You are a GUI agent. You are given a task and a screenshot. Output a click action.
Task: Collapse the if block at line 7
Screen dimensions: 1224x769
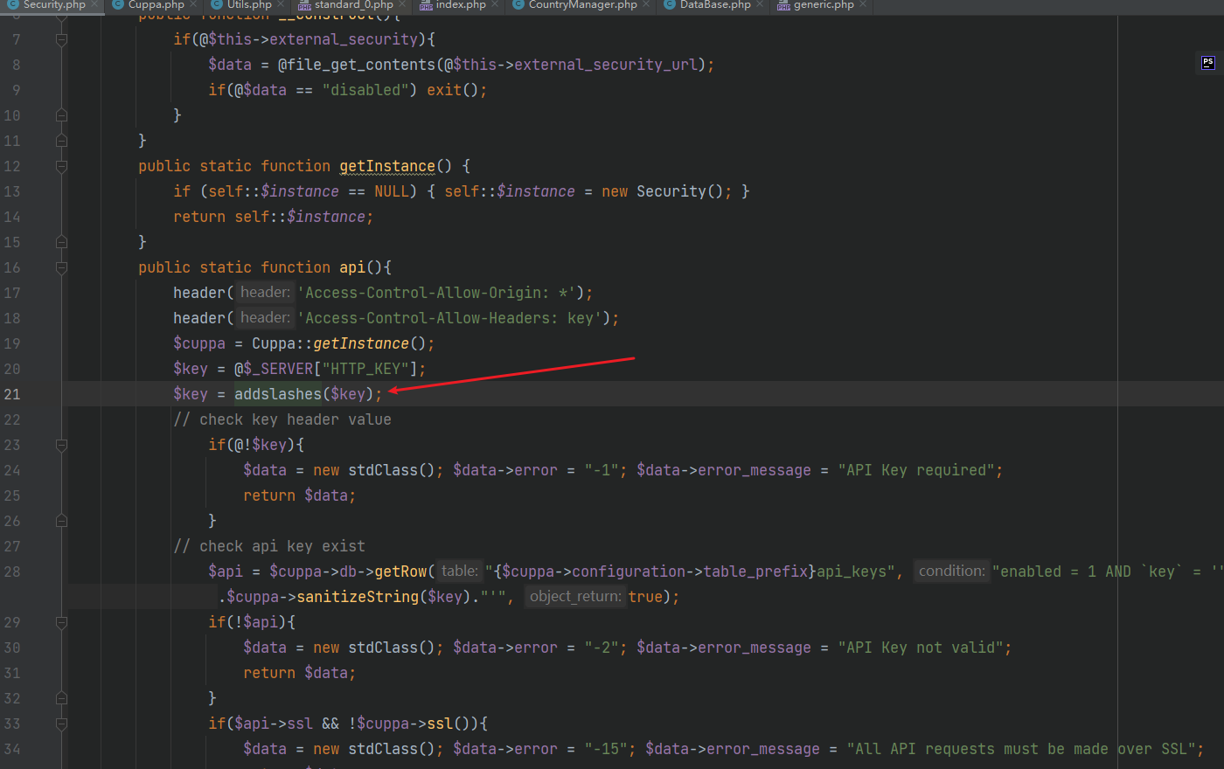point(61,39)
